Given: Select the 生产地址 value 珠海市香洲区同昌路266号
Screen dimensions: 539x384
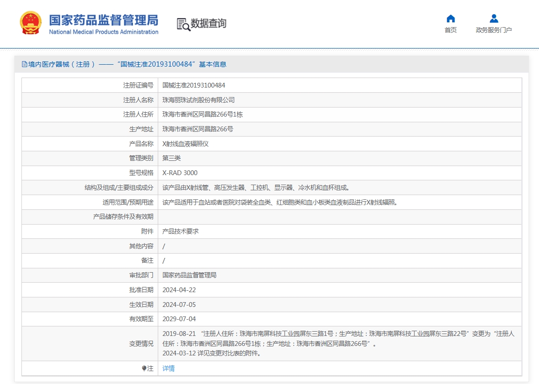Looking at the screenshot, I should pos(198,129).
